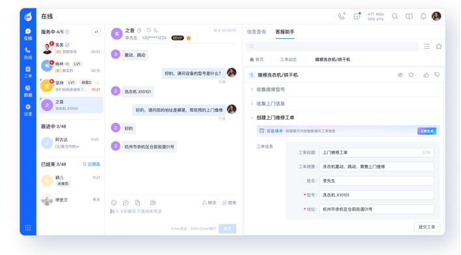Screen dimensions: 462x255
Task: Attach a file using document icon
Action: [x=137, y=203]
